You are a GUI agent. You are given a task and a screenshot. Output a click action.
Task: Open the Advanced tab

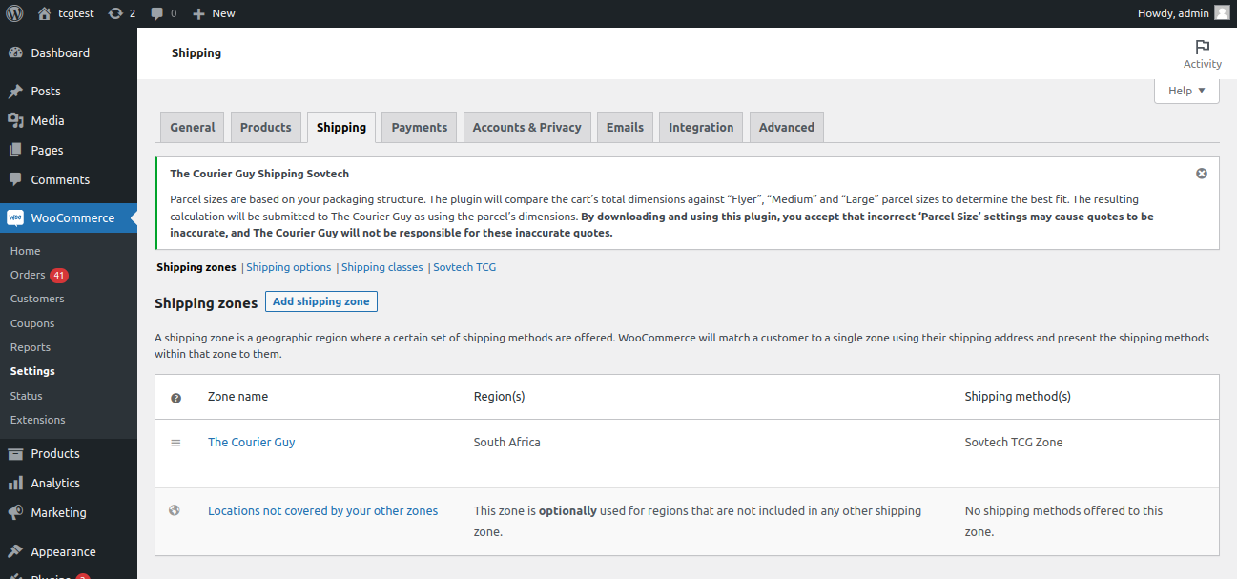[x=787, y=127]
